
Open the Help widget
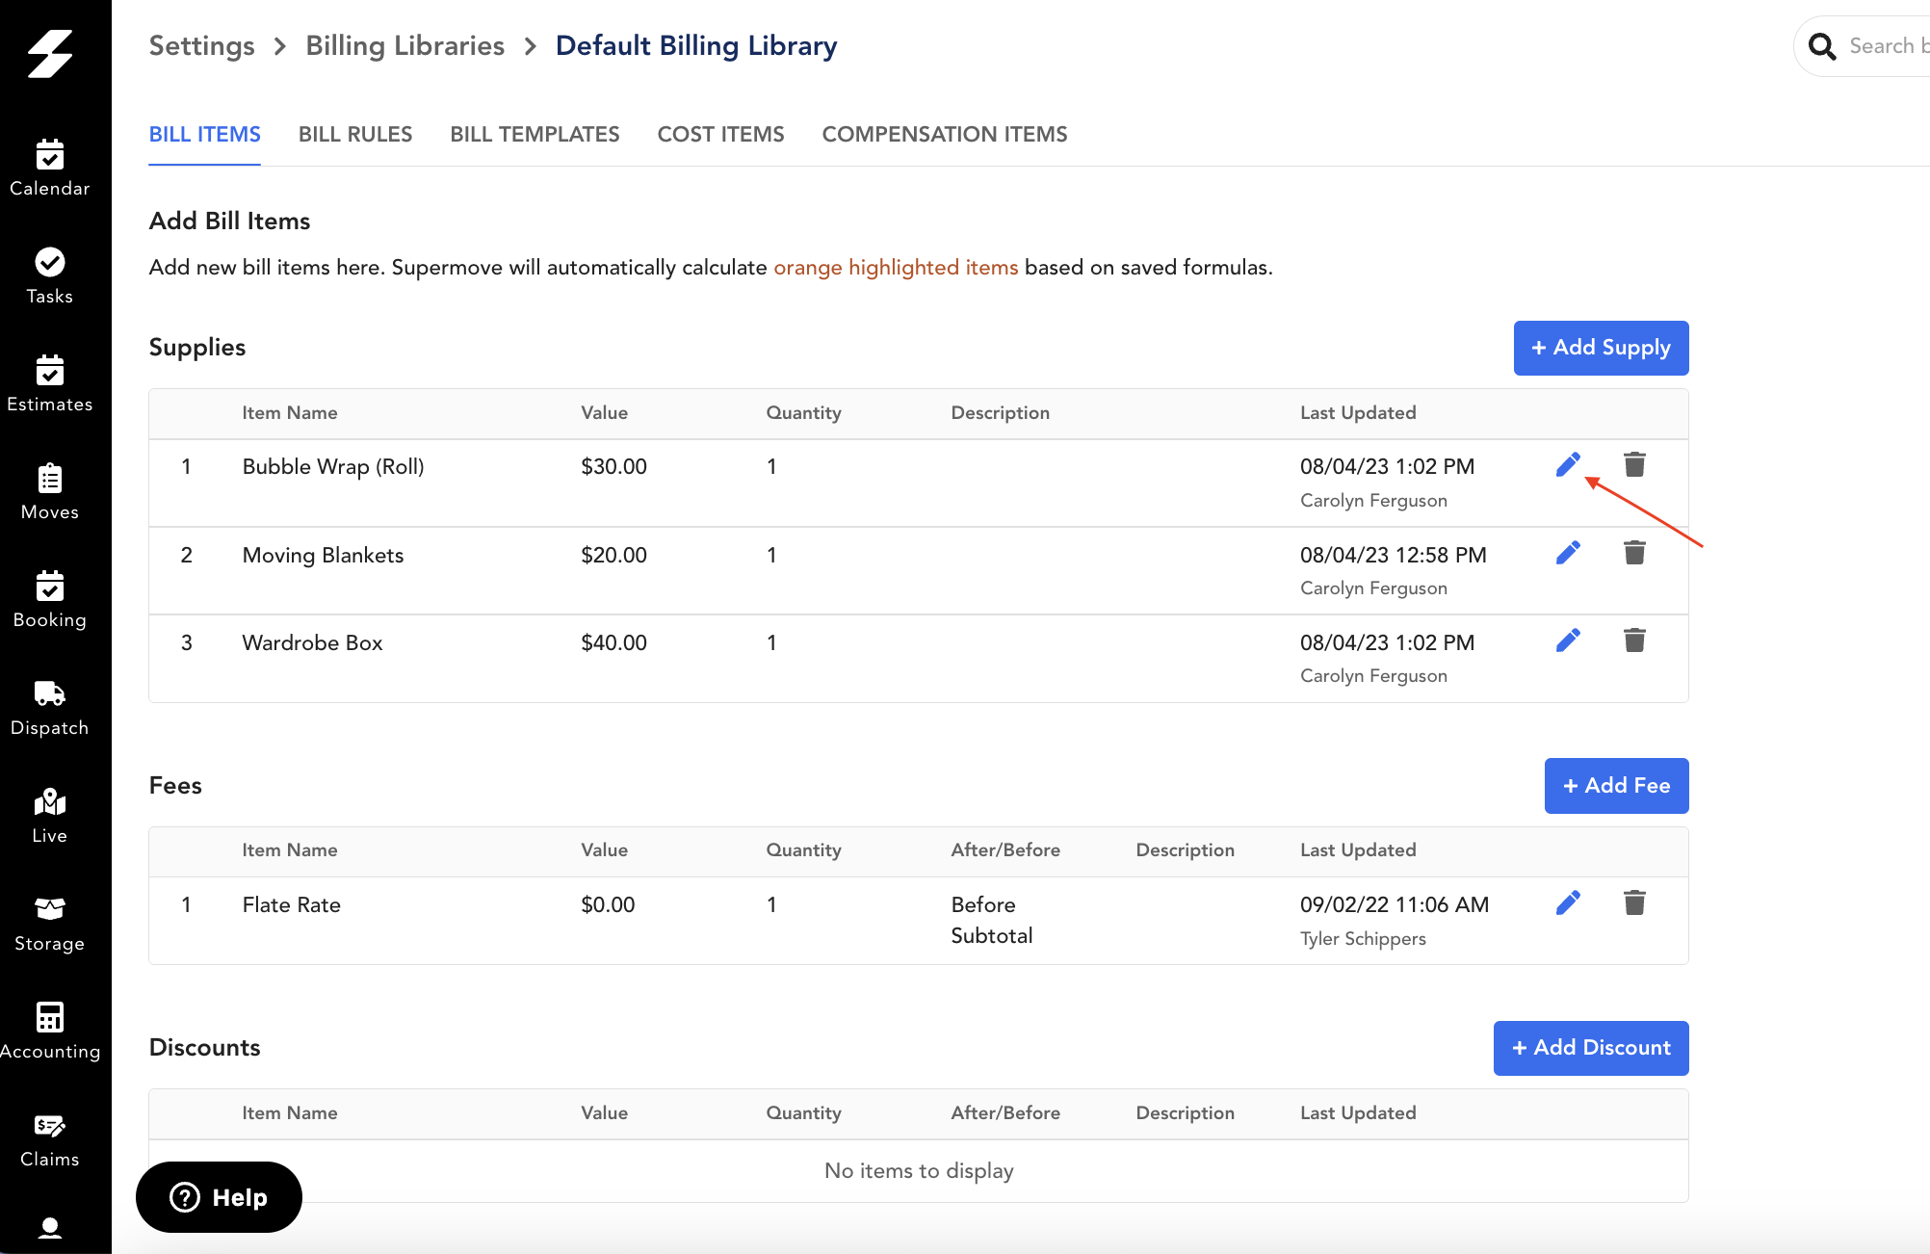click(219, 1197)
